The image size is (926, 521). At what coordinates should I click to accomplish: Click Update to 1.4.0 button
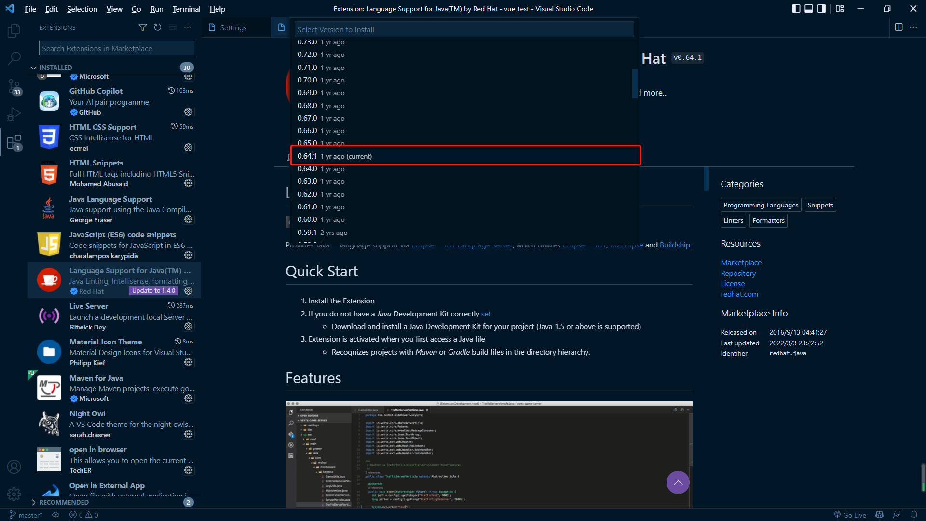coord(153,291)
